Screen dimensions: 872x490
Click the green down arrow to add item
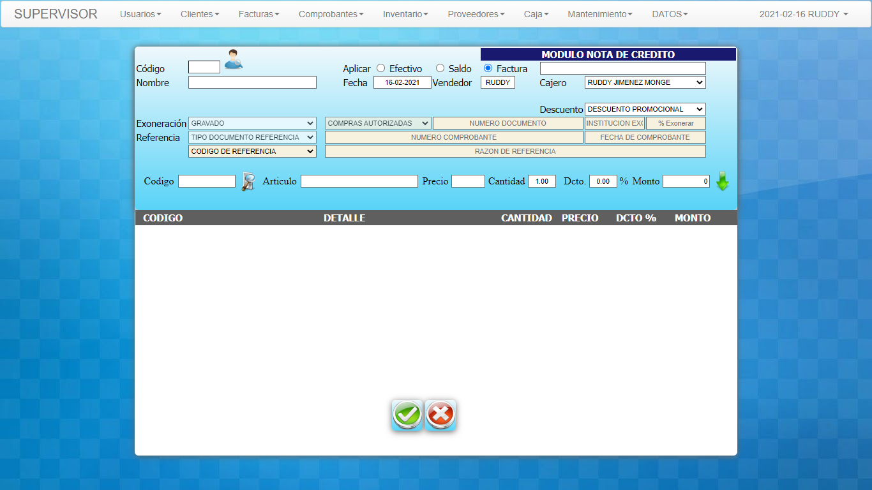point(722,181)
